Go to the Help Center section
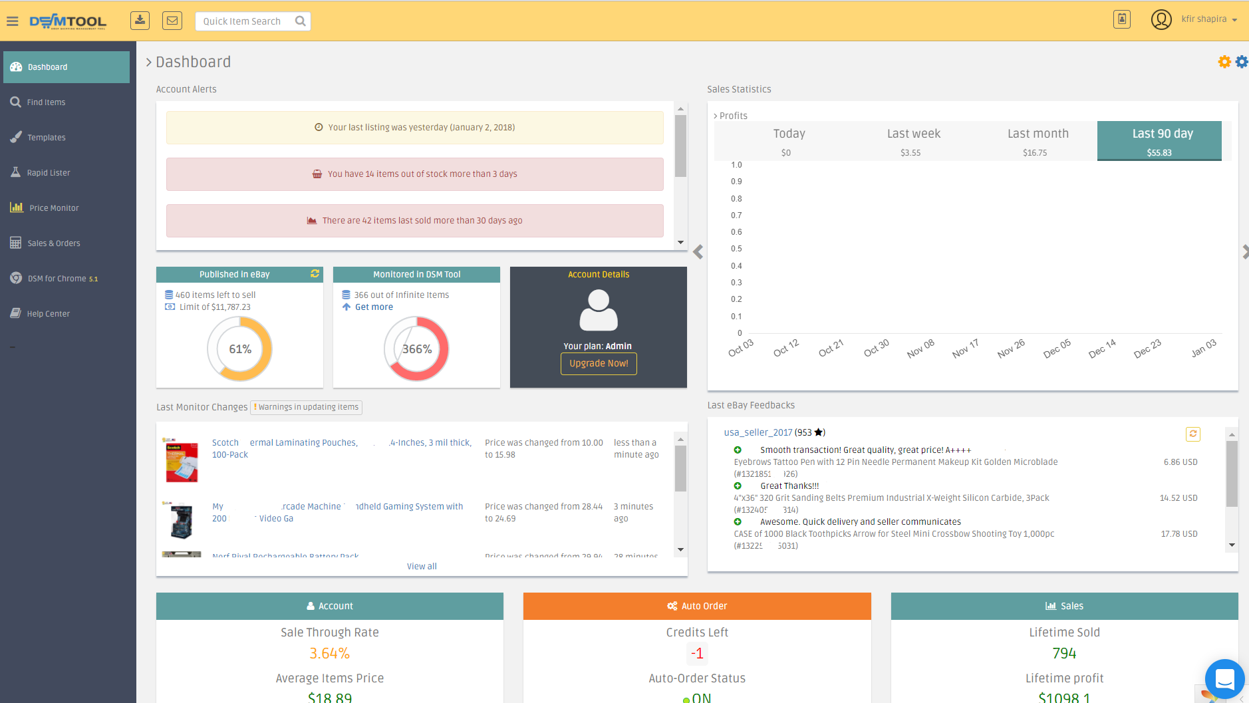This screenshot has width=1249, height=703. [x=48, y=313]
